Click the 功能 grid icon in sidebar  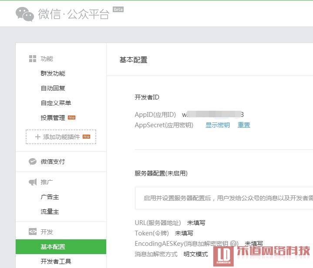click(x=33, y=59)
